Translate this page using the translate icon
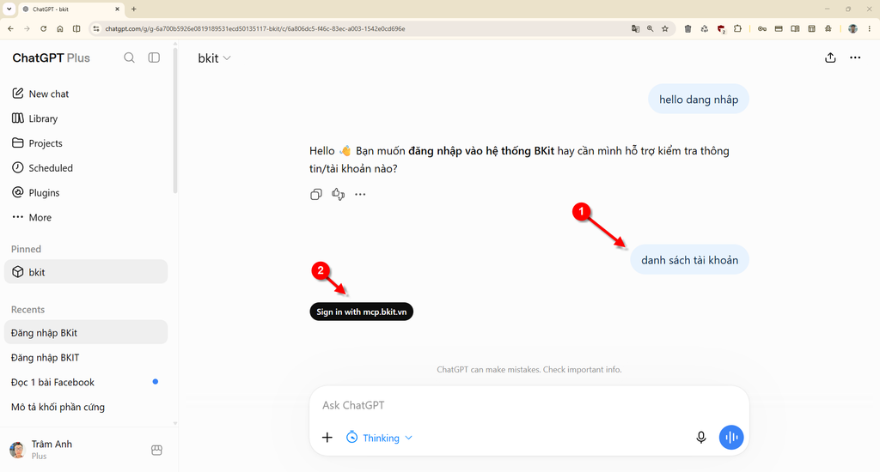Image resolution: width=880 pixels, height=472 pixels. click(635, 28)
